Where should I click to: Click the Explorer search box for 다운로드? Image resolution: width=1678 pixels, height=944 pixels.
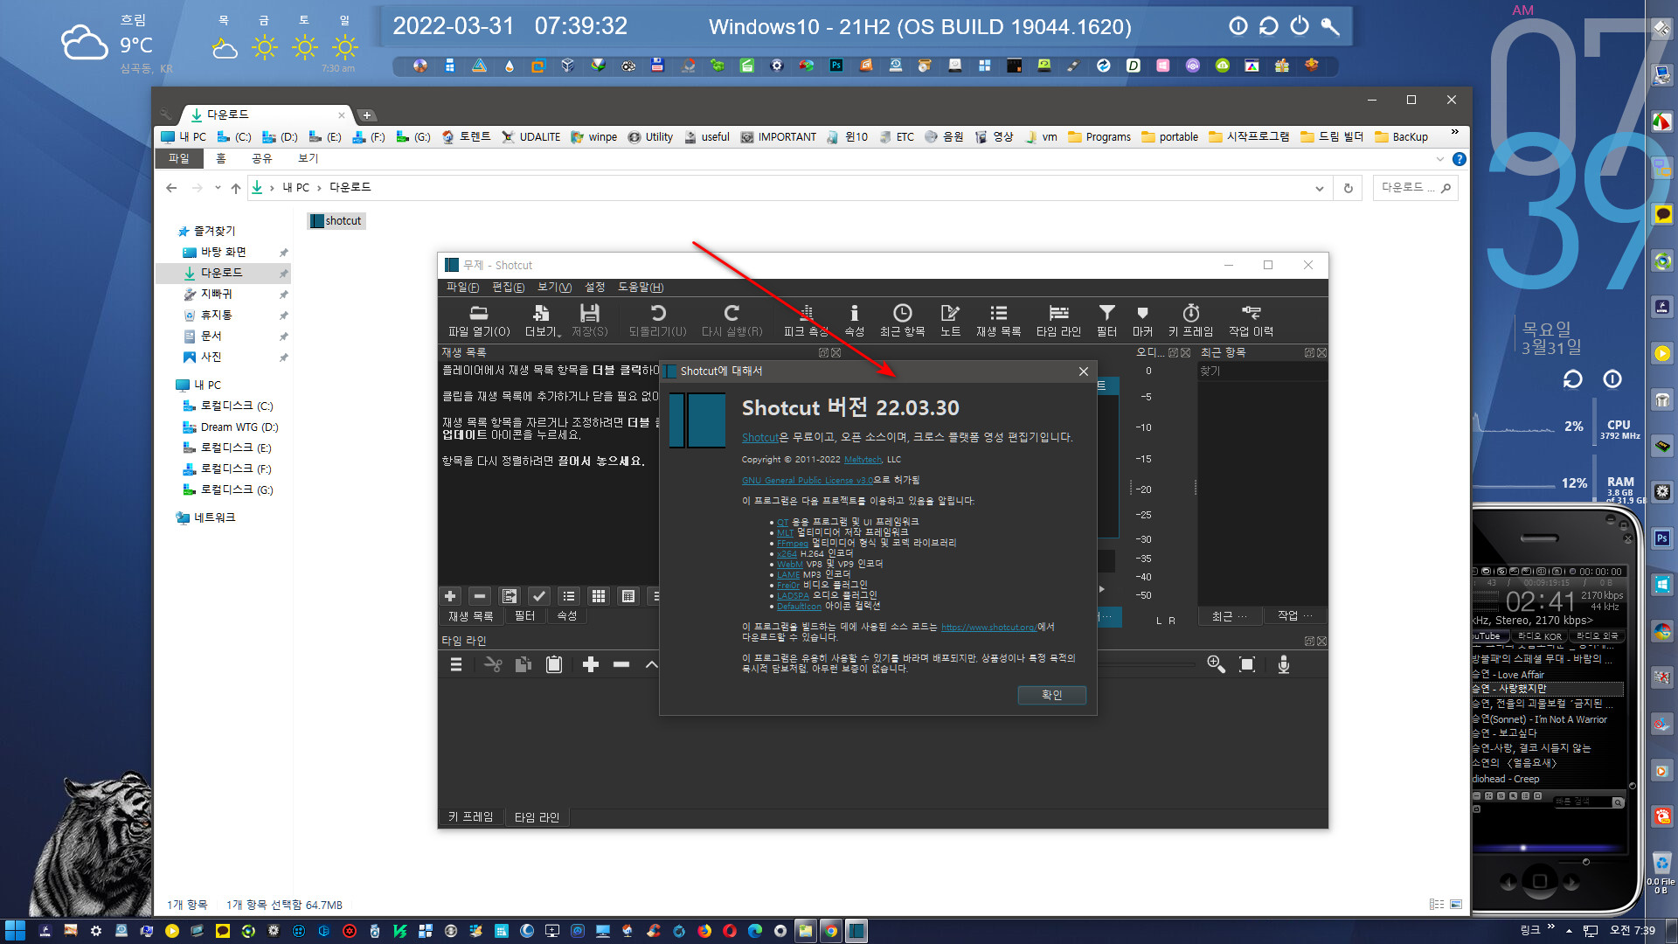(1415, 188)
